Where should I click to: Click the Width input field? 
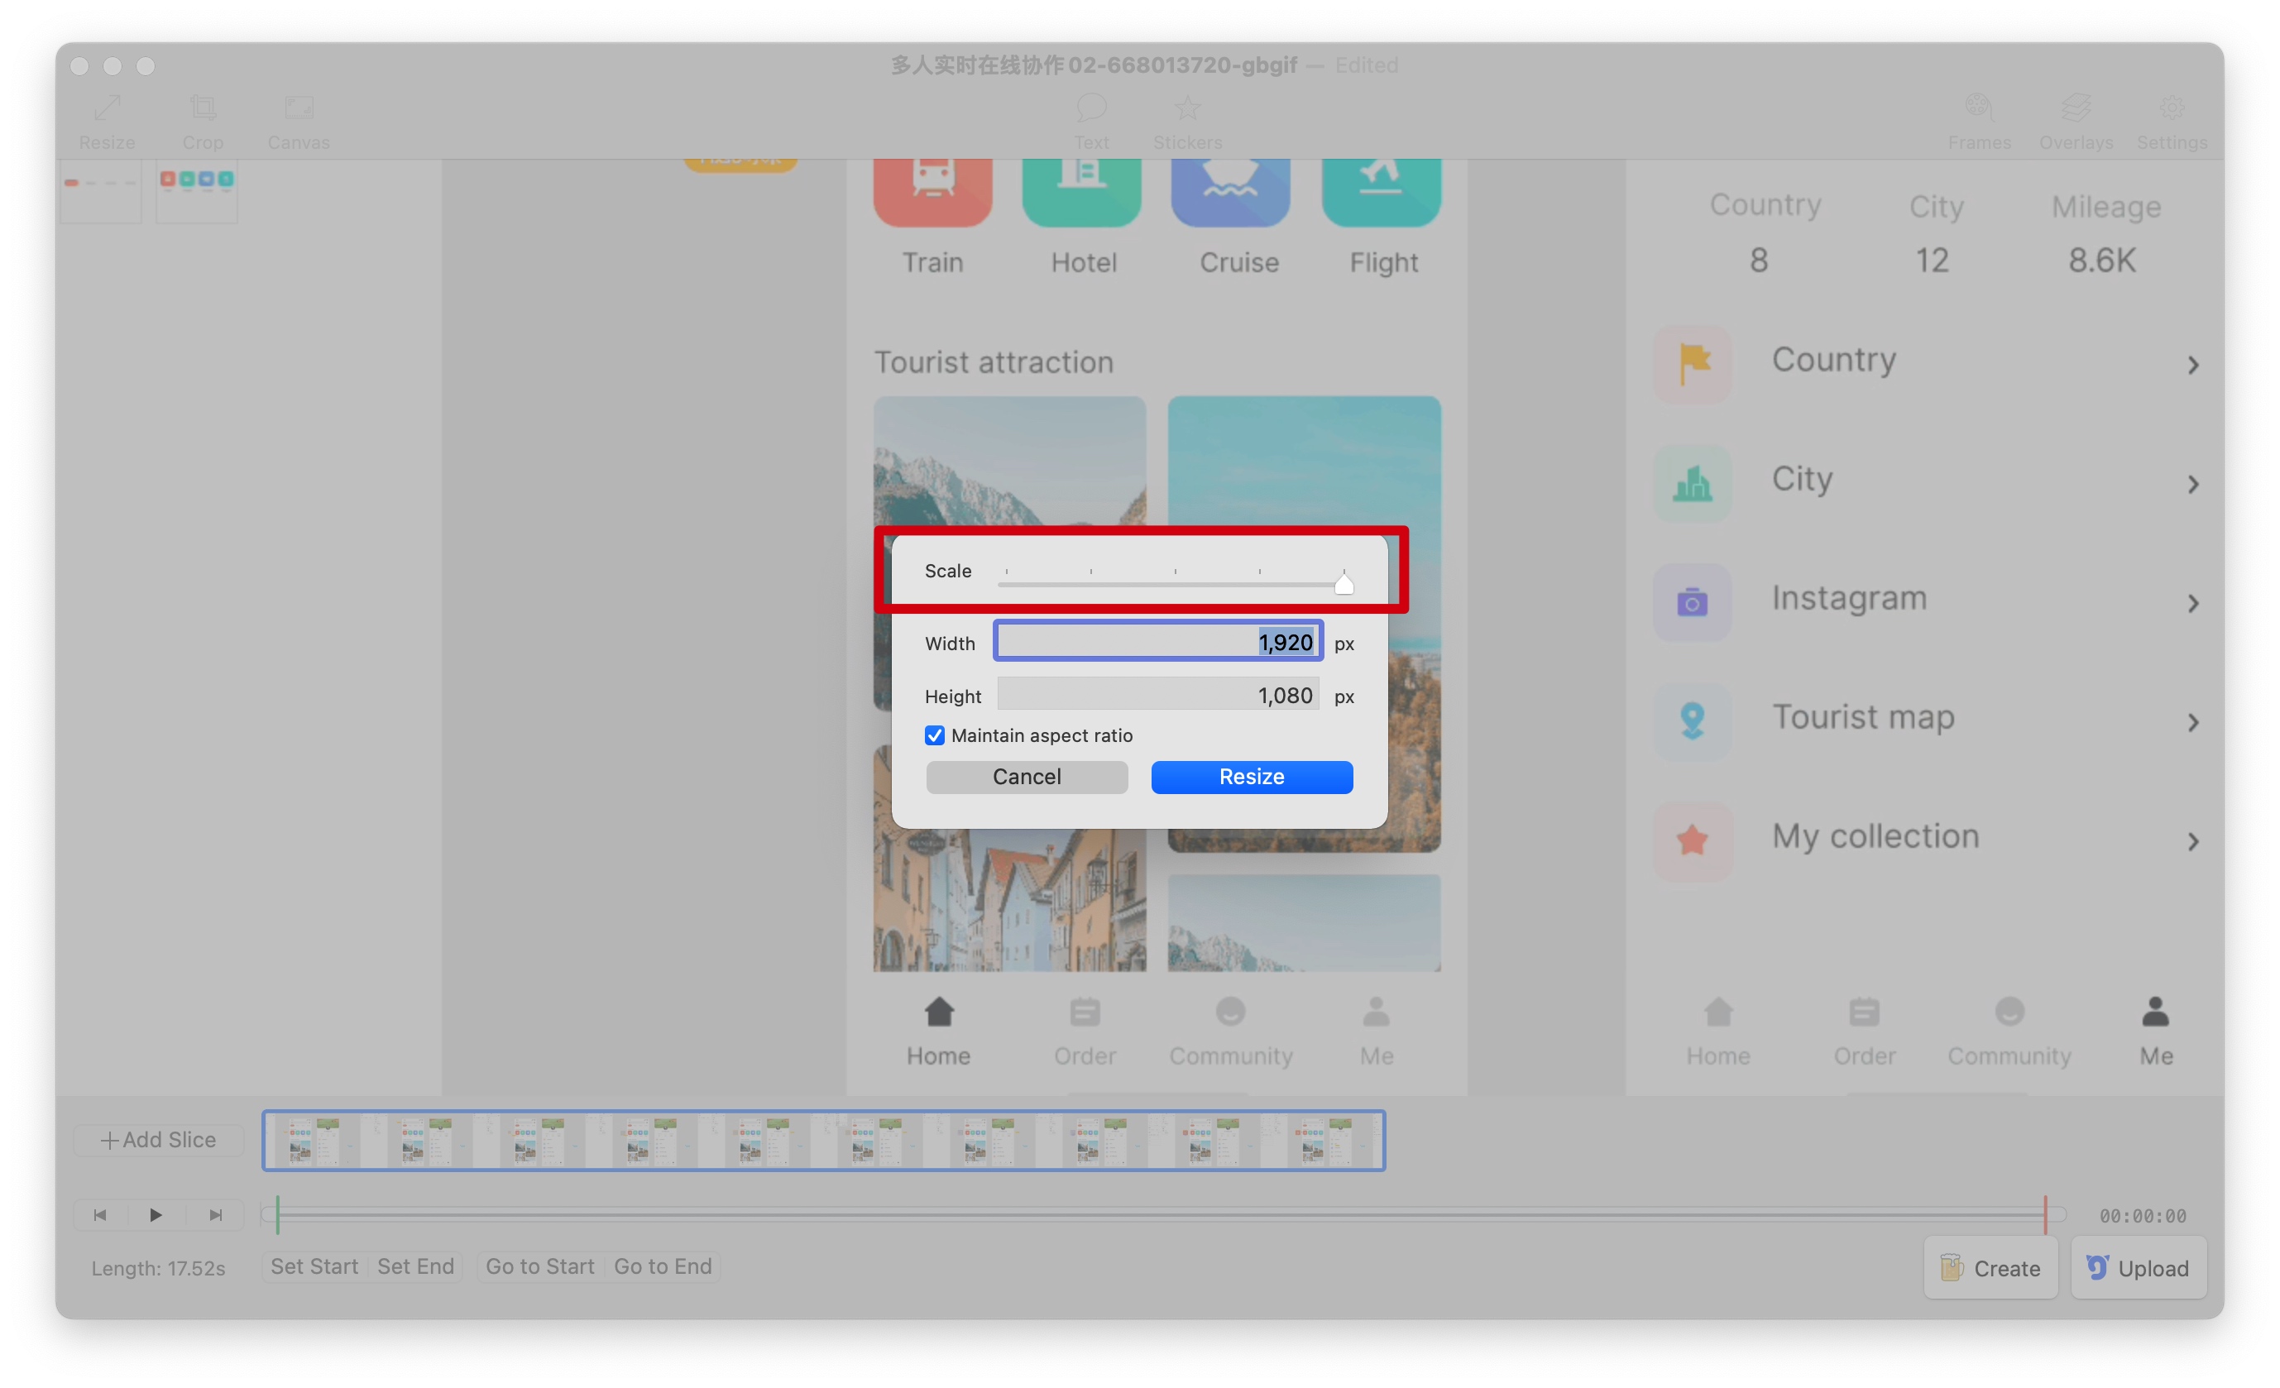pyautogui.click(x=1157, y=641)
